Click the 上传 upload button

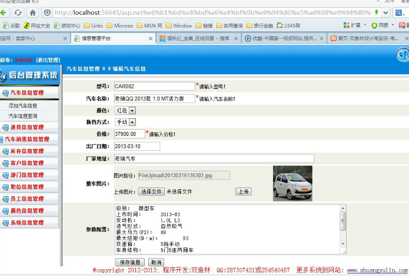point(244,192)
